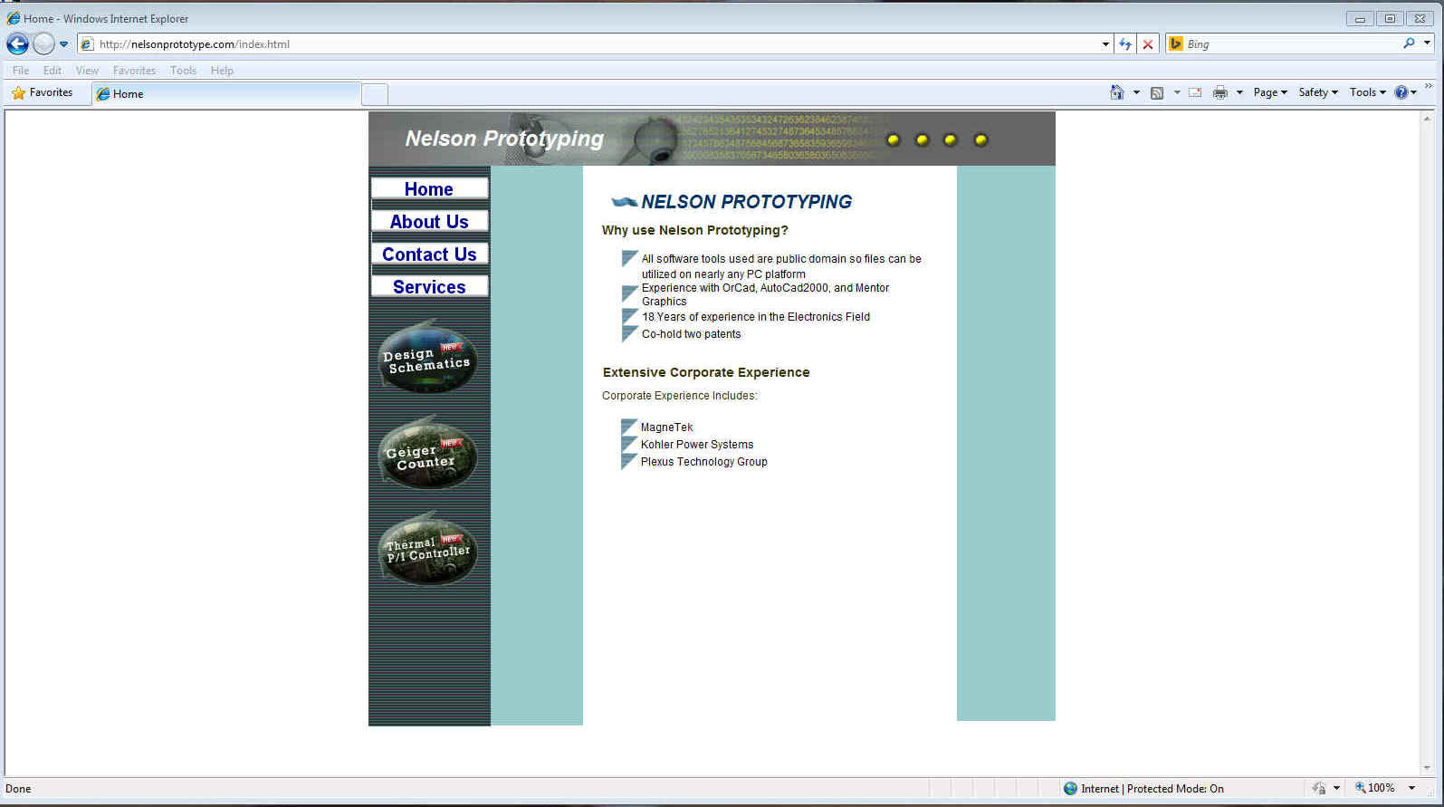This screenshot has height=807, width=1444.
Task: Open the View menu
Action: (87, 70)
